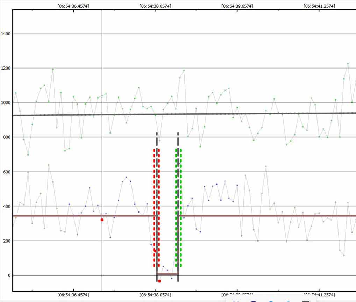This screenshot has width=356, height=302.
Task: Click the brown baseline left of the red marker
Action: [70, 216]
